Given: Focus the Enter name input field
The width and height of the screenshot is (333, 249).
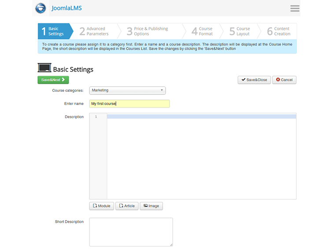Looking at the screenshot, I should pyautogui.click(x=129, y=104).
